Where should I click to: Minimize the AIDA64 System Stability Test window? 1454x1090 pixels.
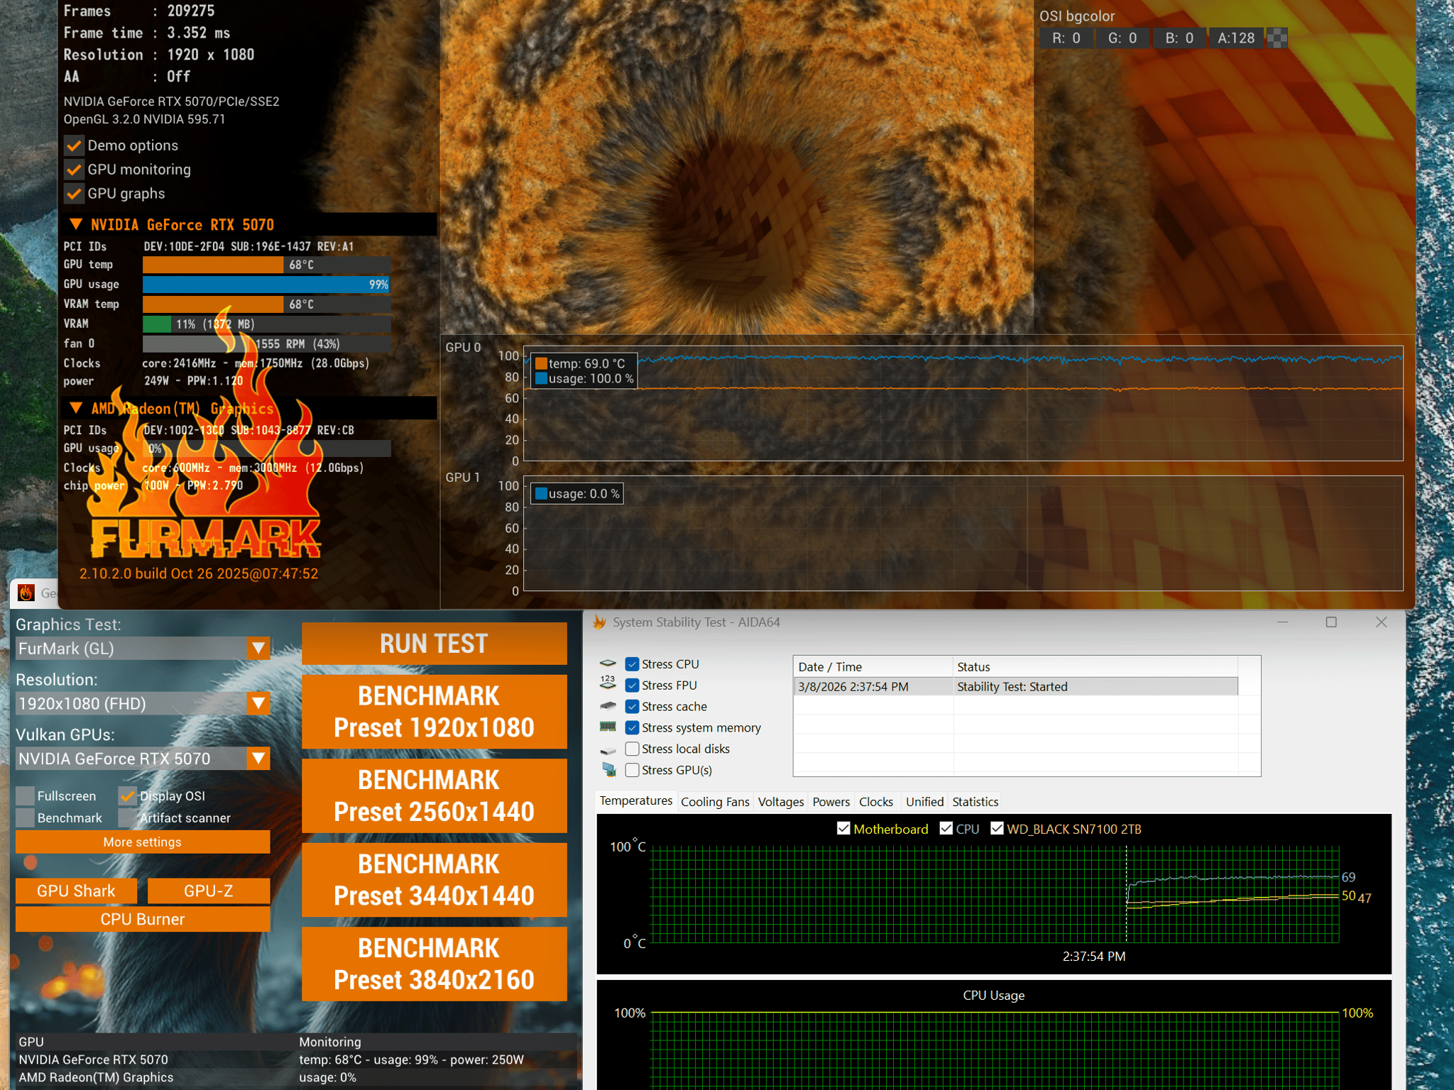click(1282, 622)
